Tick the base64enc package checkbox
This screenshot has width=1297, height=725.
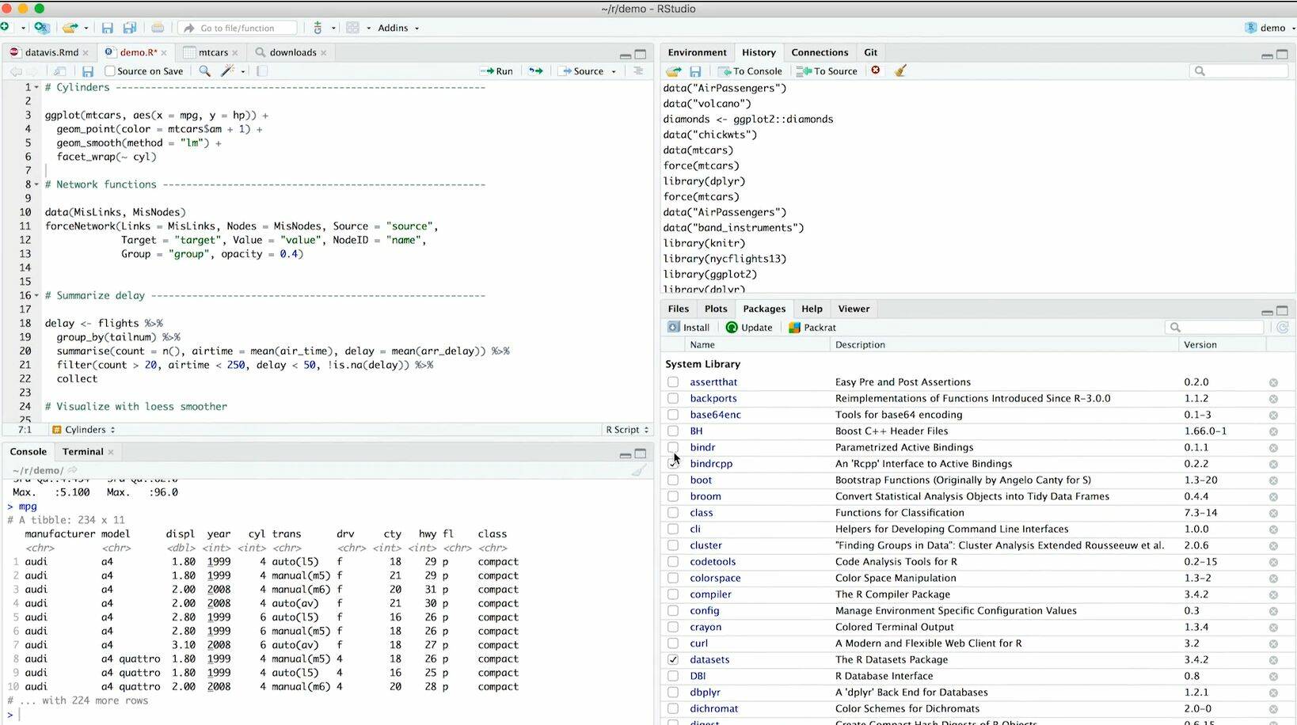pos(673,415)
